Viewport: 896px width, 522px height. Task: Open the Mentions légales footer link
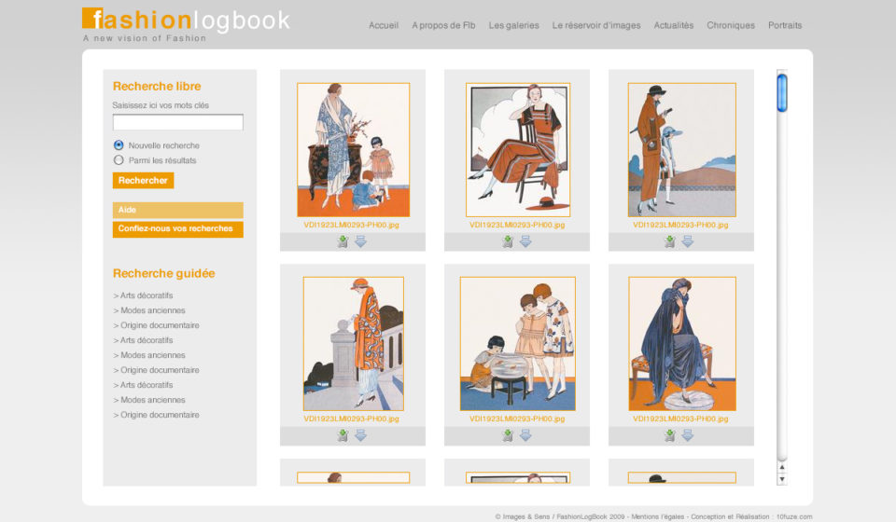pos(657,516)
